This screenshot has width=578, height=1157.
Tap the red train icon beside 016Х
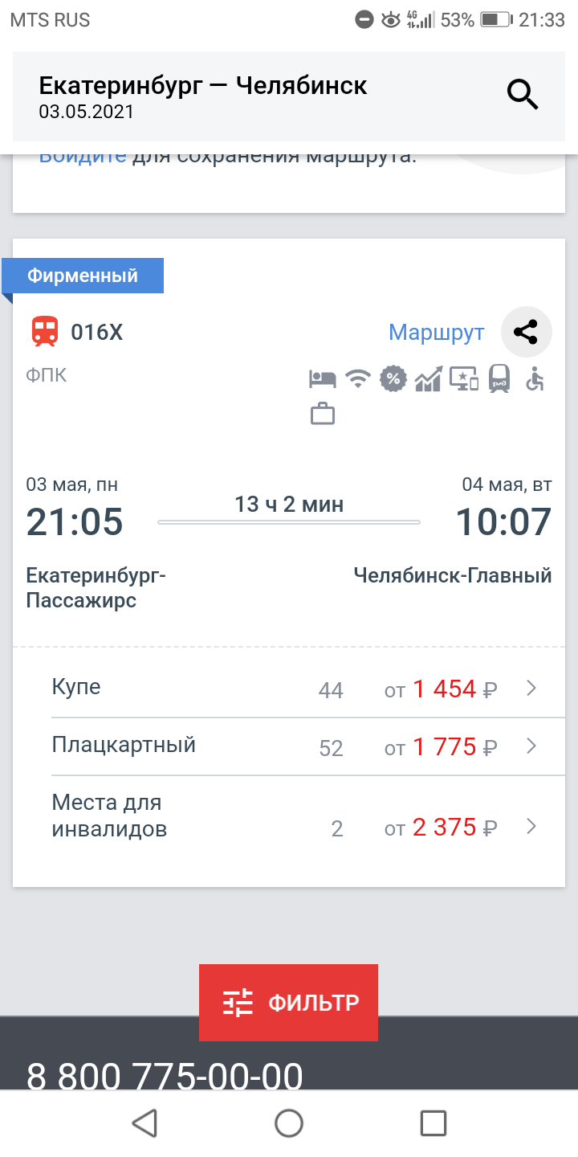point(45,332)
